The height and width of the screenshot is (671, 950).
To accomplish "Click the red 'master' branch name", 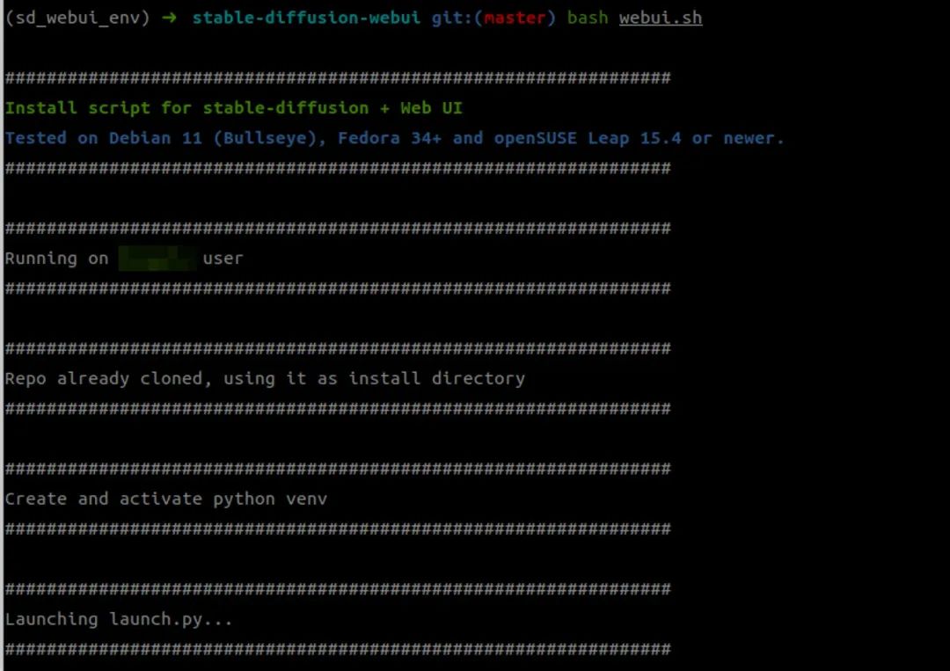I will pos(515,18).
